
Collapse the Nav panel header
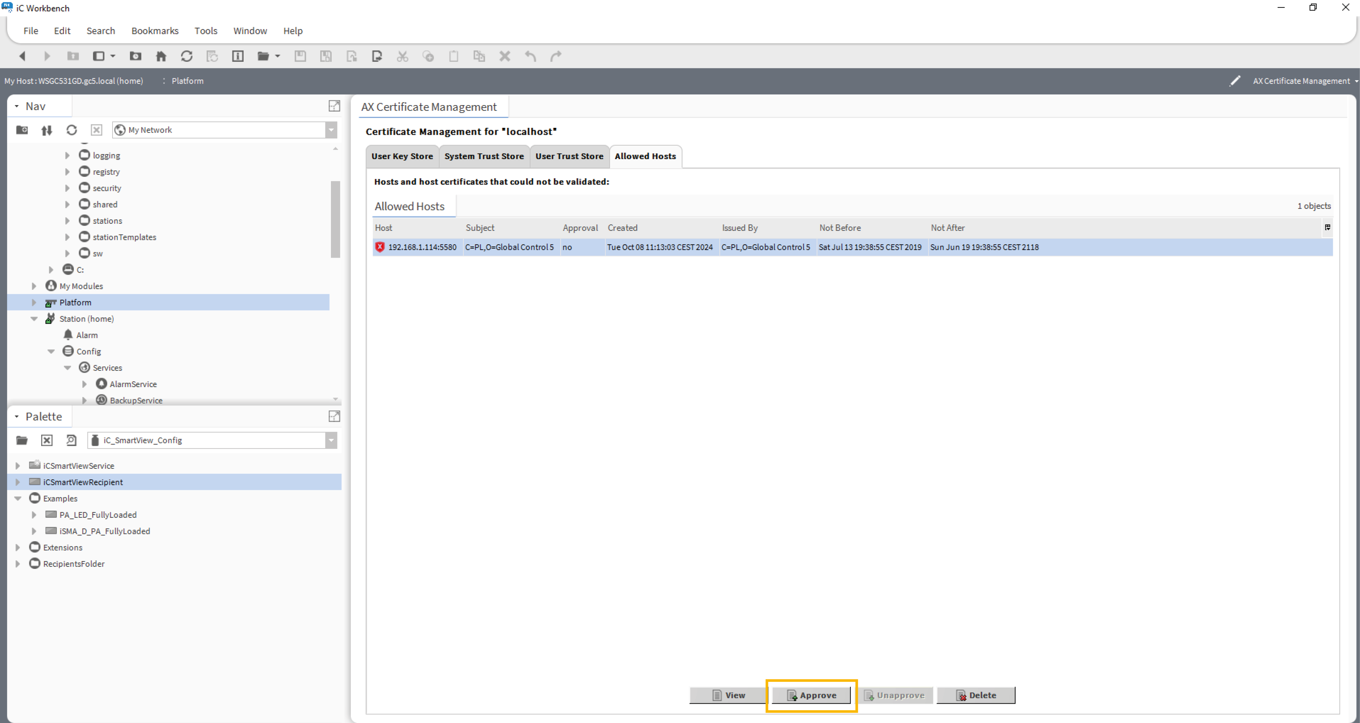[x=16, y=106]
